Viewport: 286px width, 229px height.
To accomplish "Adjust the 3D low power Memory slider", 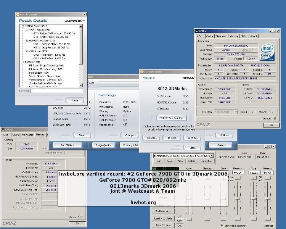I will click(238, 198).
